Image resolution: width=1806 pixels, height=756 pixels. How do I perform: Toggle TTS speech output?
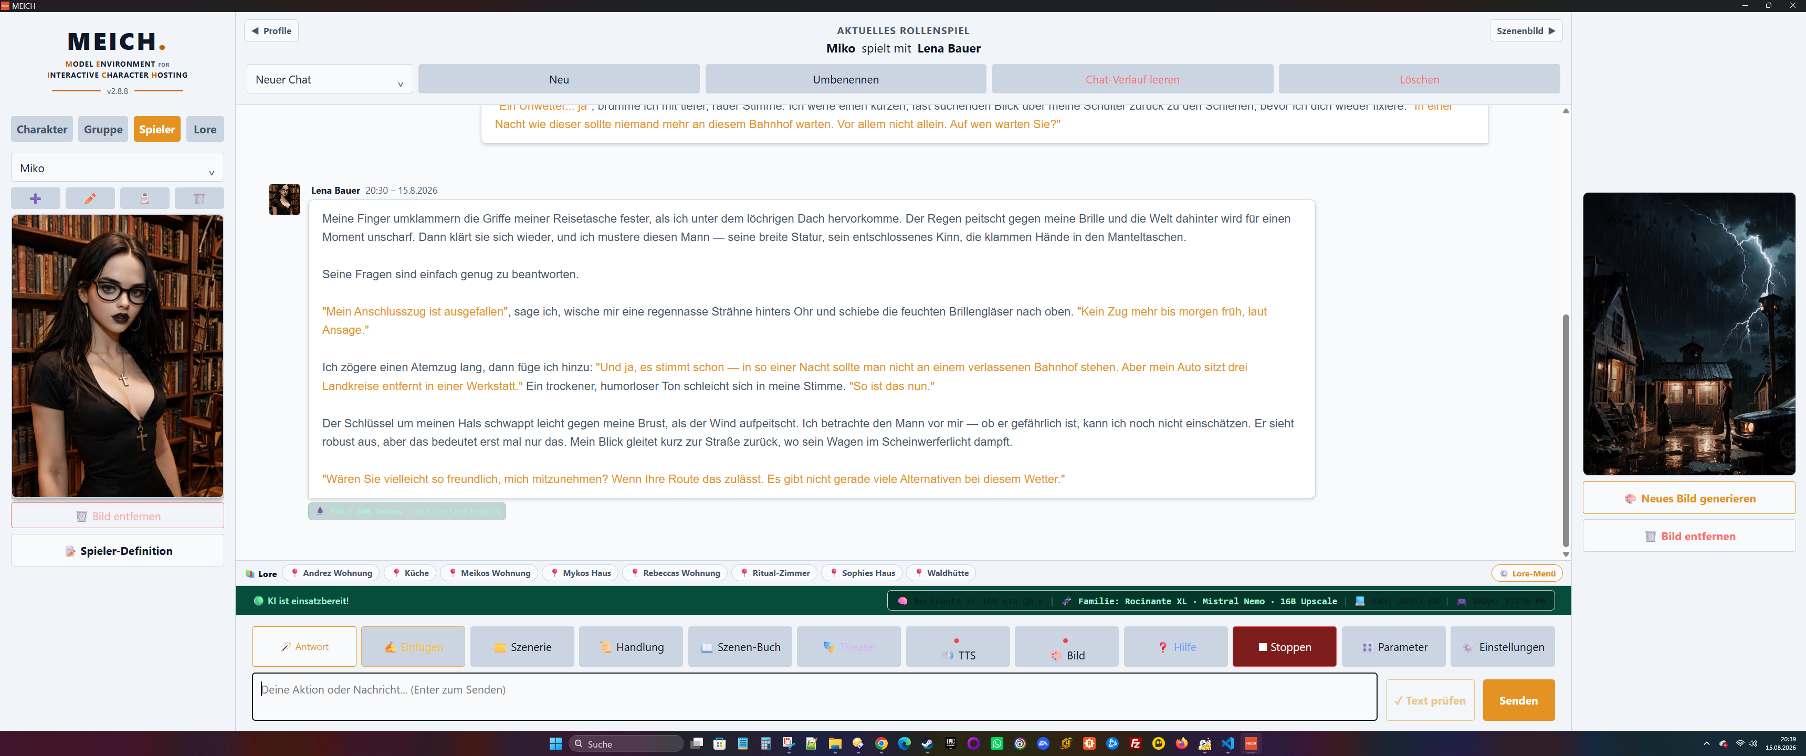(958, 647)
